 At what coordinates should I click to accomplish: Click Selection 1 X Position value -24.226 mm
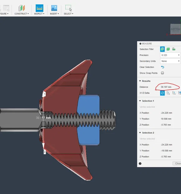166,113
